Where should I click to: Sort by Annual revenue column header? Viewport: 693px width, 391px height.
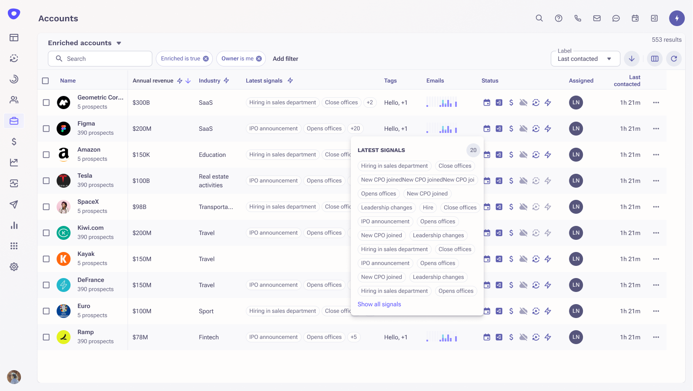point(153,81)
